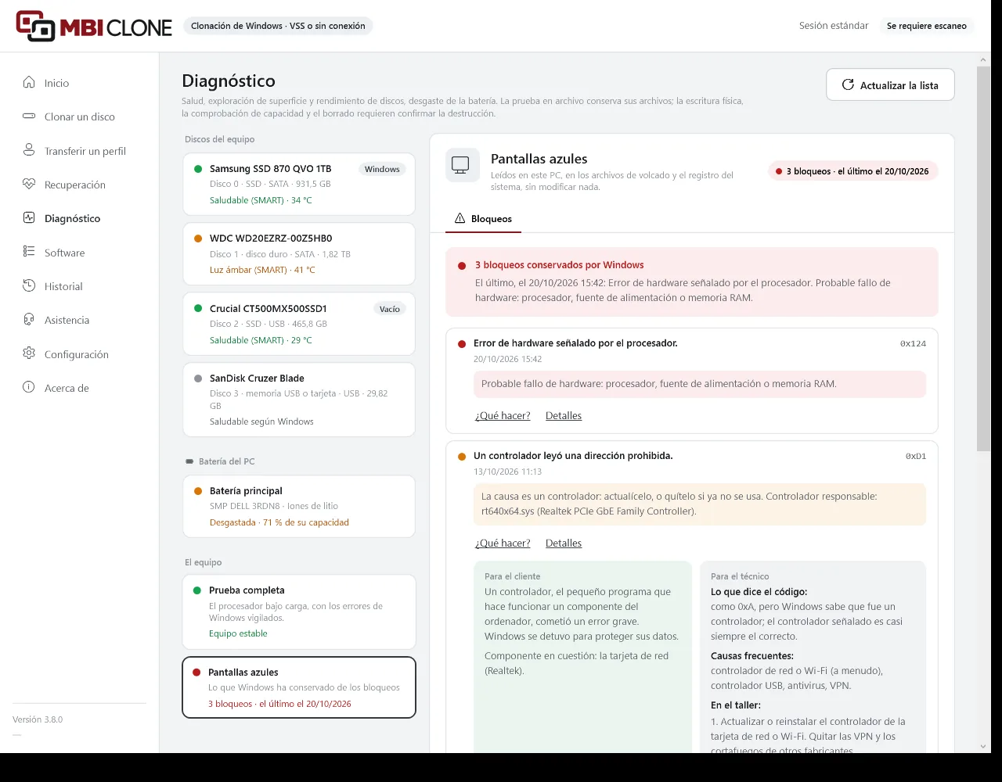Click the Recuperación heart-pulse icon

[29, 184]
